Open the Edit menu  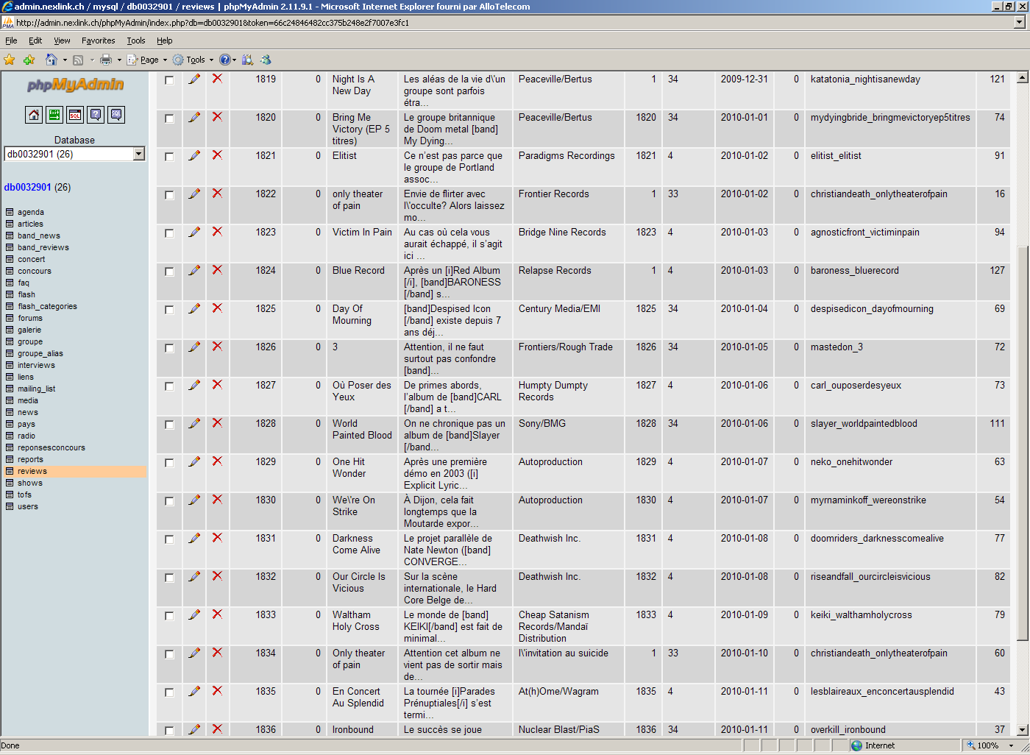[x=35, y=40]
